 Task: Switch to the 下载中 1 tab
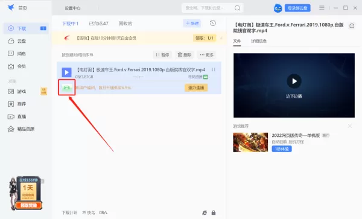(70, 24)
